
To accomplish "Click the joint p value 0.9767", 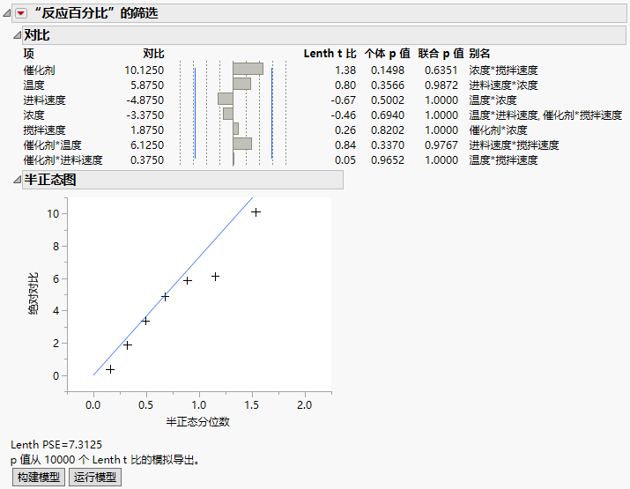I will (441, 145).
